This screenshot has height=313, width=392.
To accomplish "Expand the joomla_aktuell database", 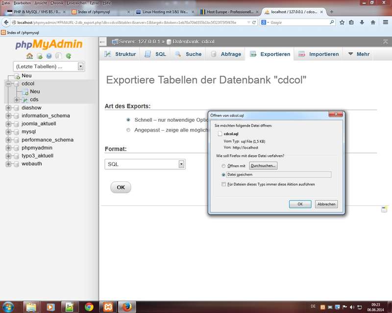I will (8, 124).
